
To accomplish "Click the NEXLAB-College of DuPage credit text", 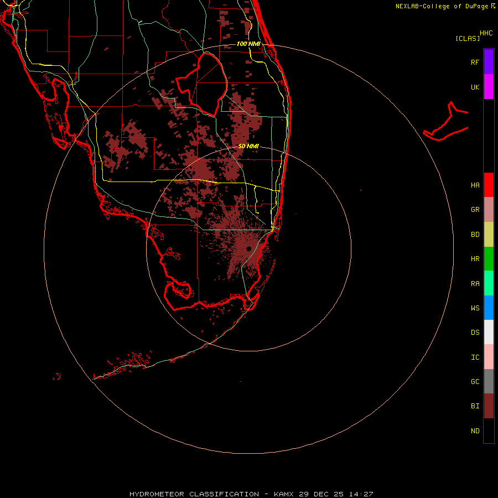I will pyautogui.click(x=445, y=6).
